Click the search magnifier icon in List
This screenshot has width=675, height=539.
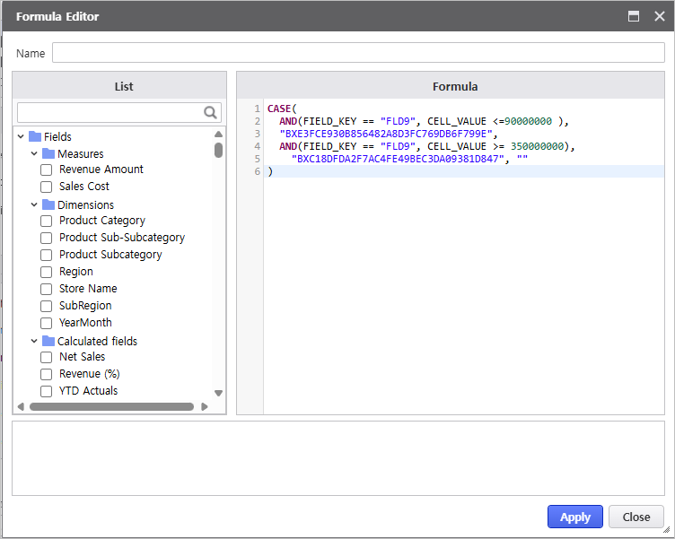pyautogui.click(x=211, y=112)
